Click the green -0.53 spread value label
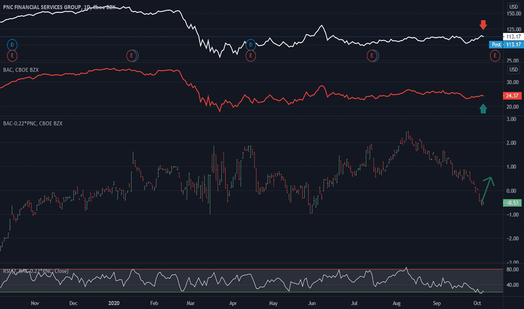Image resolution: width=524 pixels, height=309 pixels. pyautogui.click(x=512, y=203)
